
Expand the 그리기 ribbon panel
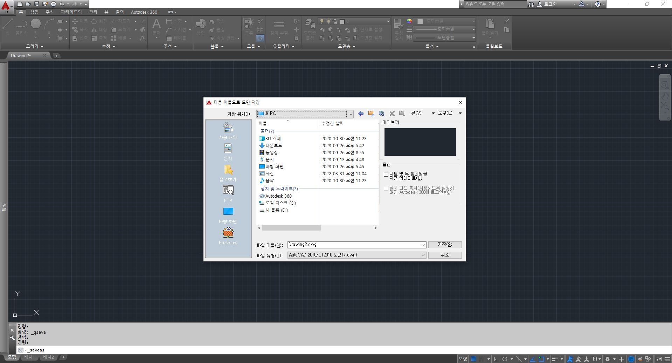click(x=34, y=46)
